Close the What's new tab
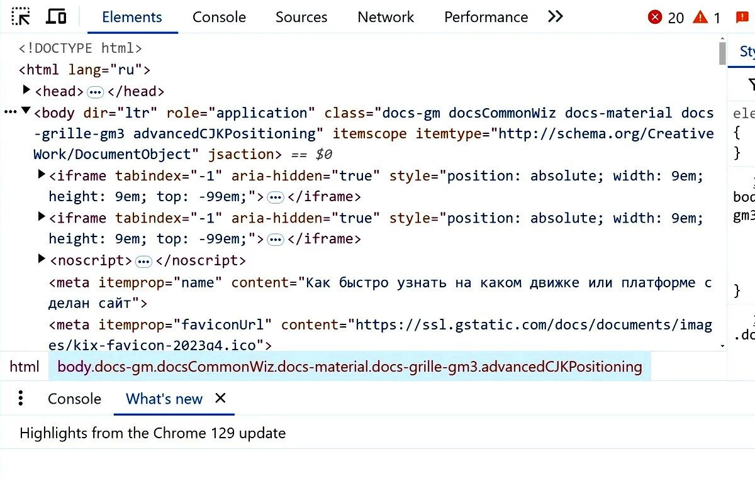 (220, 398)
